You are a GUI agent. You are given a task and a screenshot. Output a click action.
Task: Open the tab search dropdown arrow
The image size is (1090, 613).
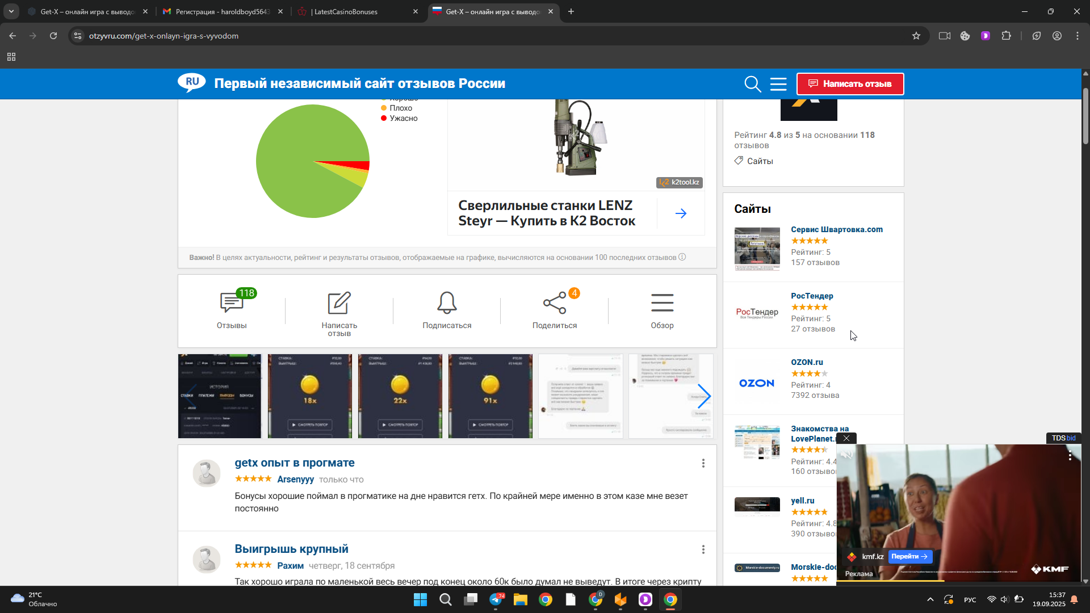coord(11,11)
